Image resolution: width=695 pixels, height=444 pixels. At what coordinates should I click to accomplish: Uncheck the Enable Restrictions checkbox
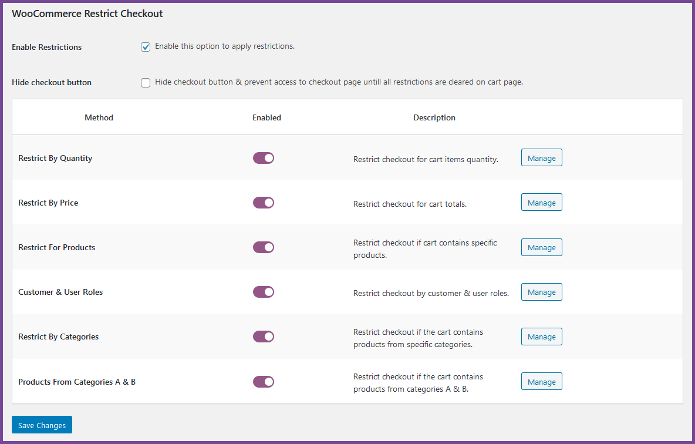tap(146, 47)
